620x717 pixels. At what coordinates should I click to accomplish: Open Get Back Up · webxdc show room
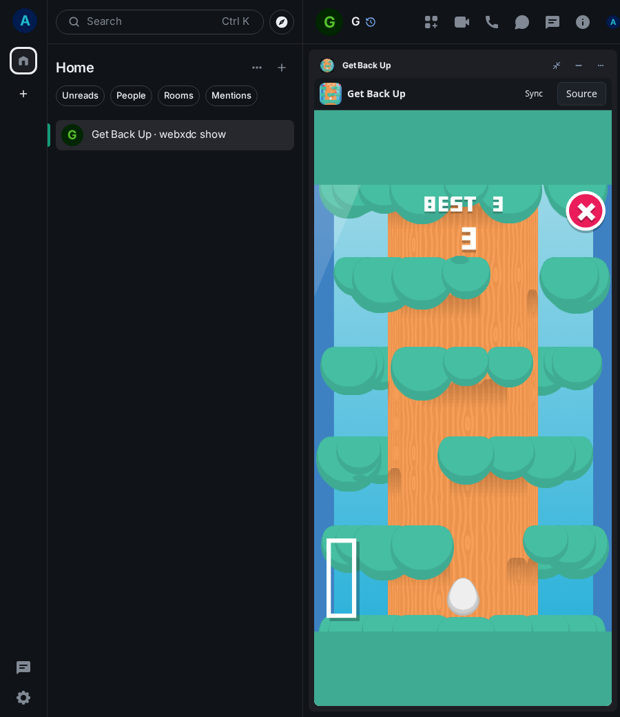(175, 135)
